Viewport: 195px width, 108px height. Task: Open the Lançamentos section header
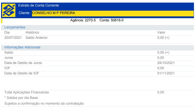tap(15, 27)
